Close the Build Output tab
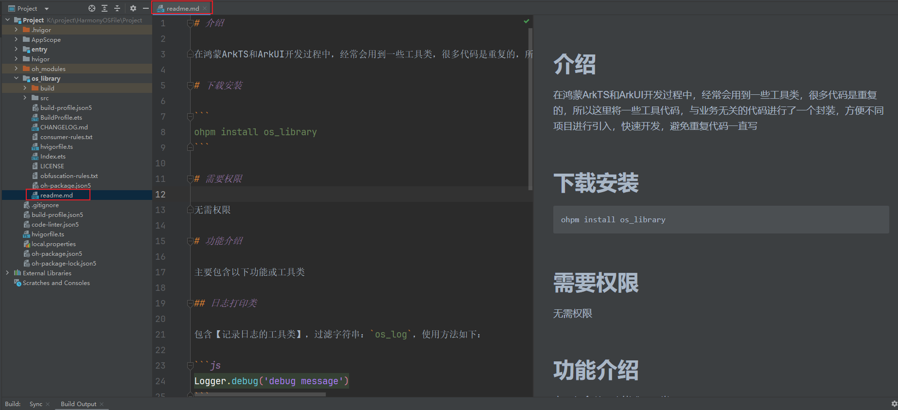The image size is (898, 410). tap(102, 404)
